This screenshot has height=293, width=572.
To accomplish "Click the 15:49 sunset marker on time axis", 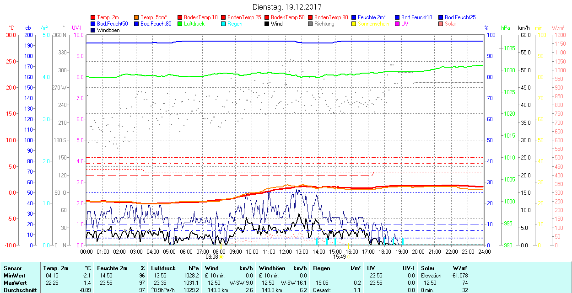I will [x=339, y=257].
